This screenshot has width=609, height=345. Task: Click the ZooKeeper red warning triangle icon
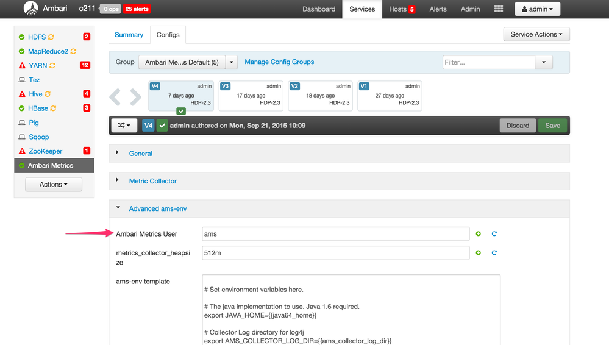tap(22, 151)
